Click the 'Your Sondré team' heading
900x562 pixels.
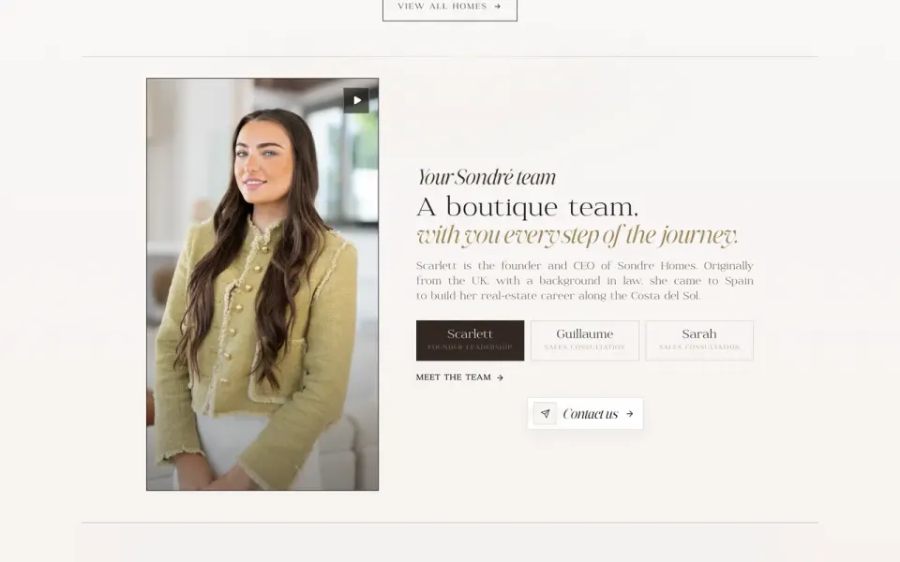click(x=487, y=177)
